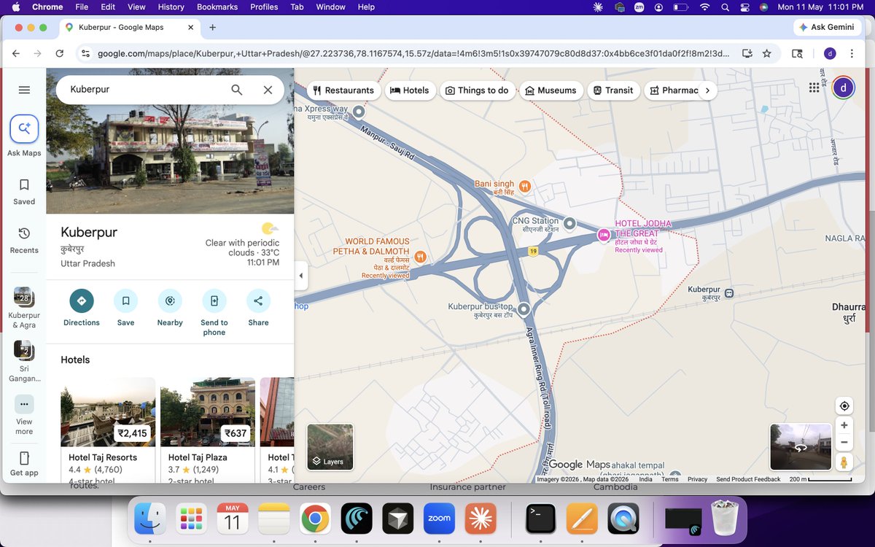This screenshot has width=875, height=547.
Task: Open Google apps grid
Action: coord(814,88)
